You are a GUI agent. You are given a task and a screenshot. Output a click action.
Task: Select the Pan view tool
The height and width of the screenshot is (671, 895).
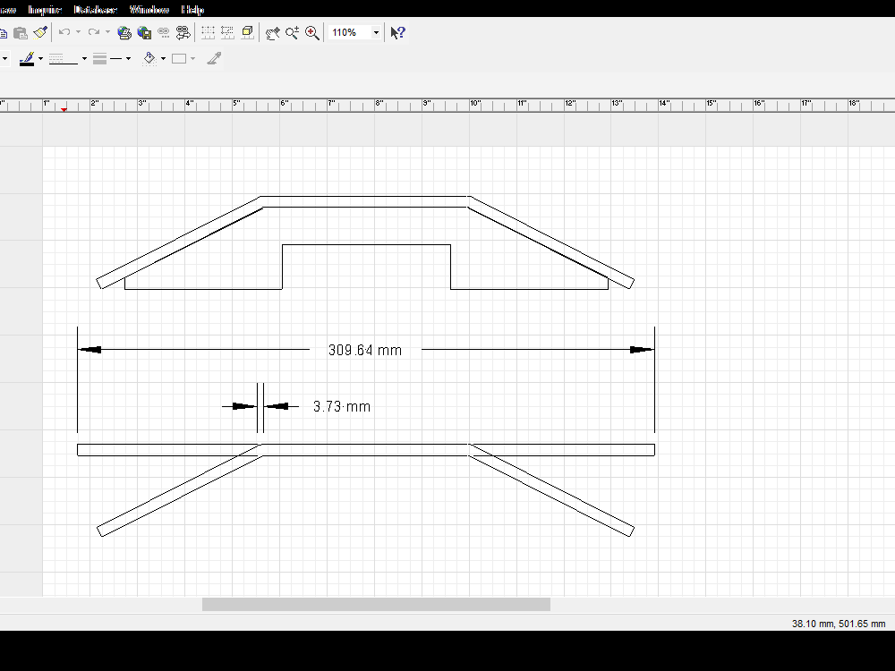click(x=273, y=32)
